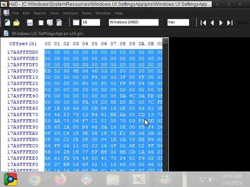Jump to the last sector
Image resolution: width=250 pixels, height=187 pixels.
230,23
